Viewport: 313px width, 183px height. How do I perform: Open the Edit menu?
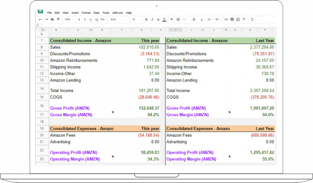[x=57, y=13]
